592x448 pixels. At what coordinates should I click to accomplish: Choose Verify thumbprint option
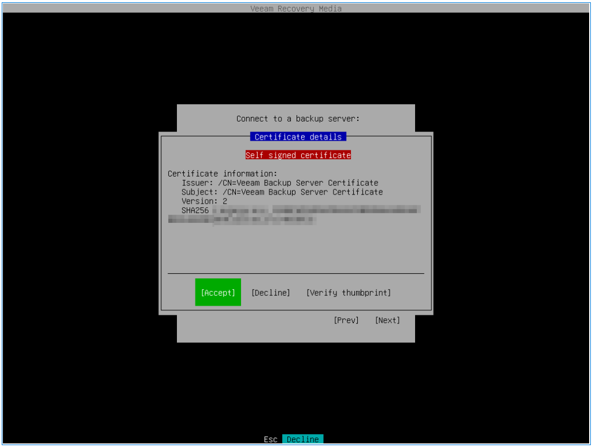point(349,293)
